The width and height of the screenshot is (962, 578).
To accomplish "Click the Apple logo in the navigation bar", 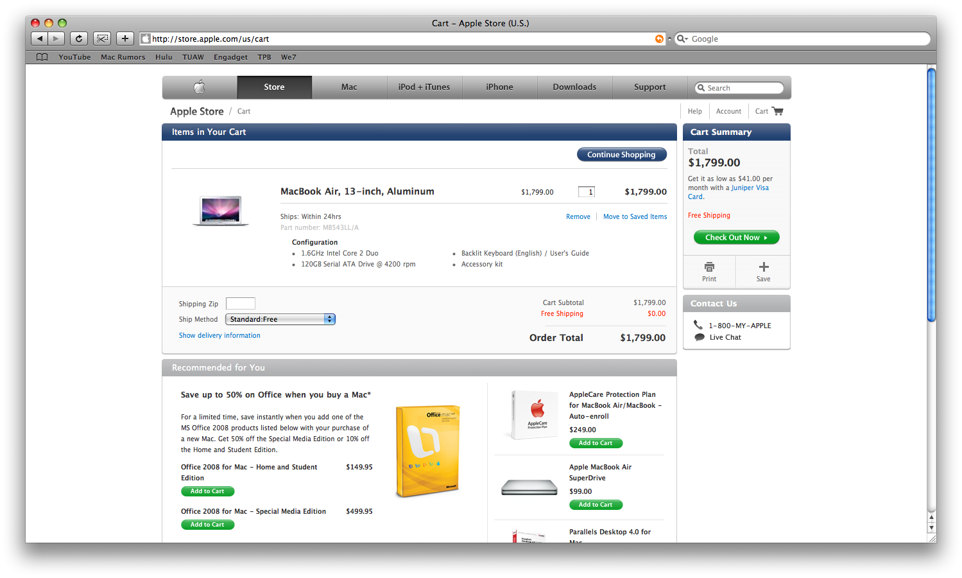I will [200, 87].
